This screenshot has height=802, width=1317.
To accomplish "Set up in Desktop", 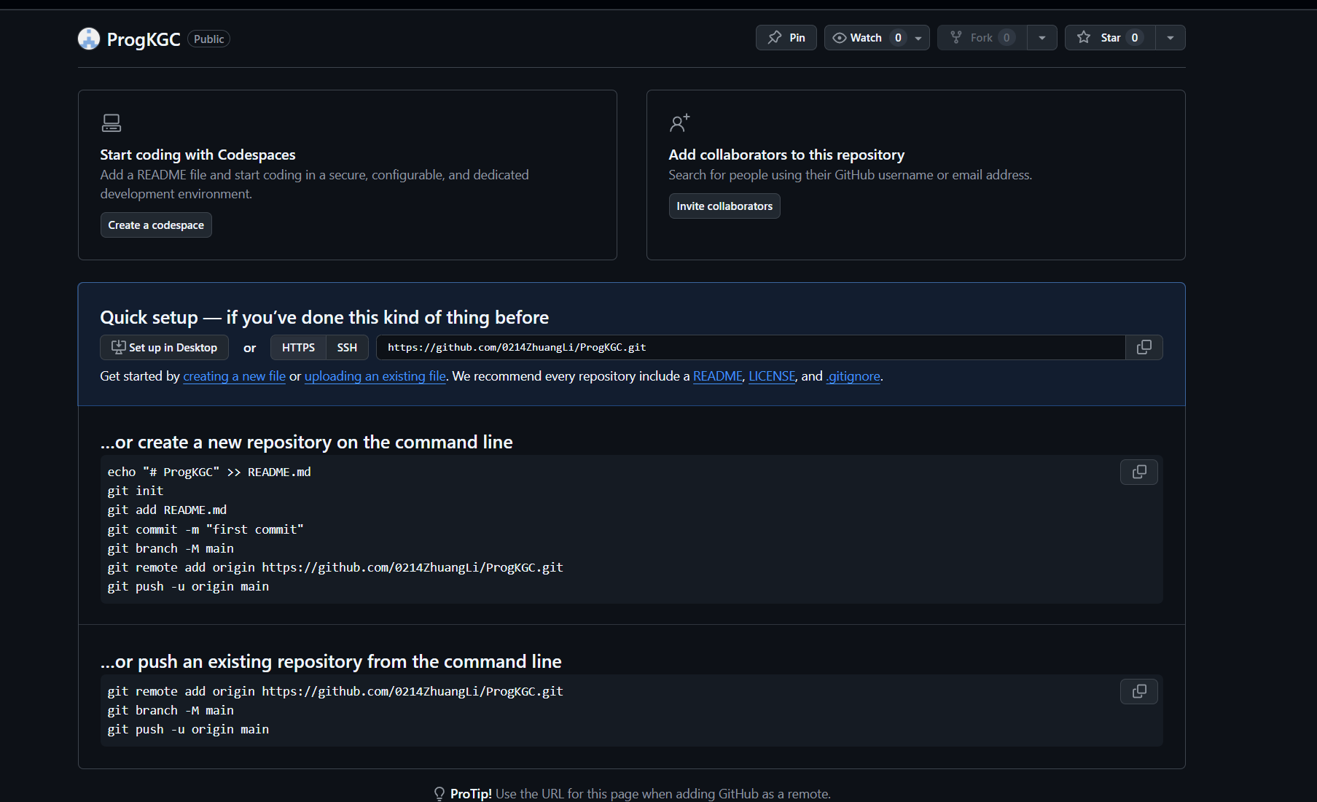I will click(164, 348).
